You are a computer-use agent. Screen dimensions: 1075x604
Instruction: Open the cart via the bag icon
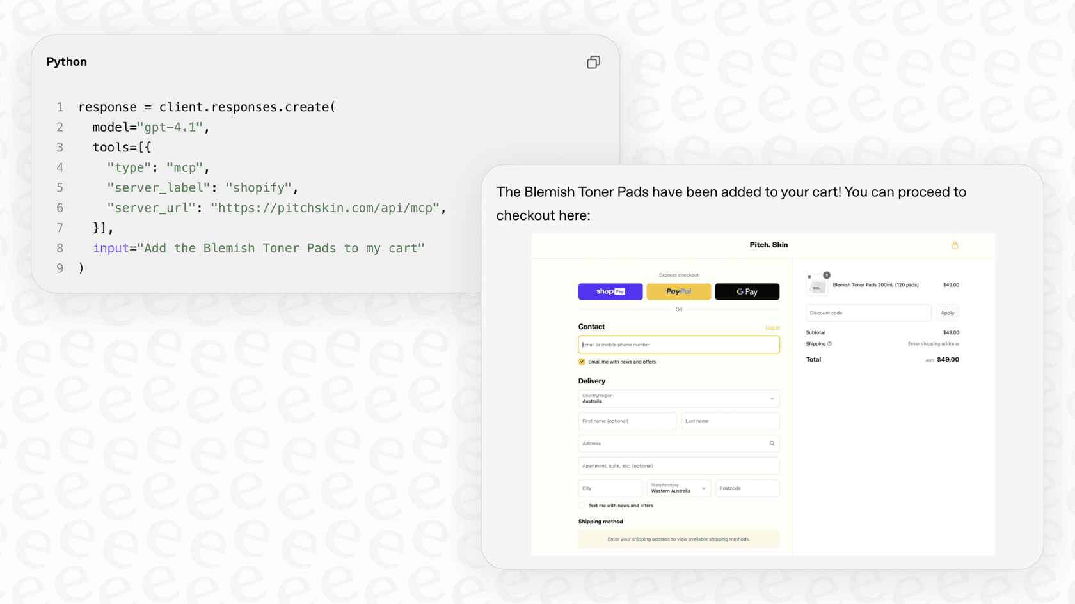click(955, 245)
